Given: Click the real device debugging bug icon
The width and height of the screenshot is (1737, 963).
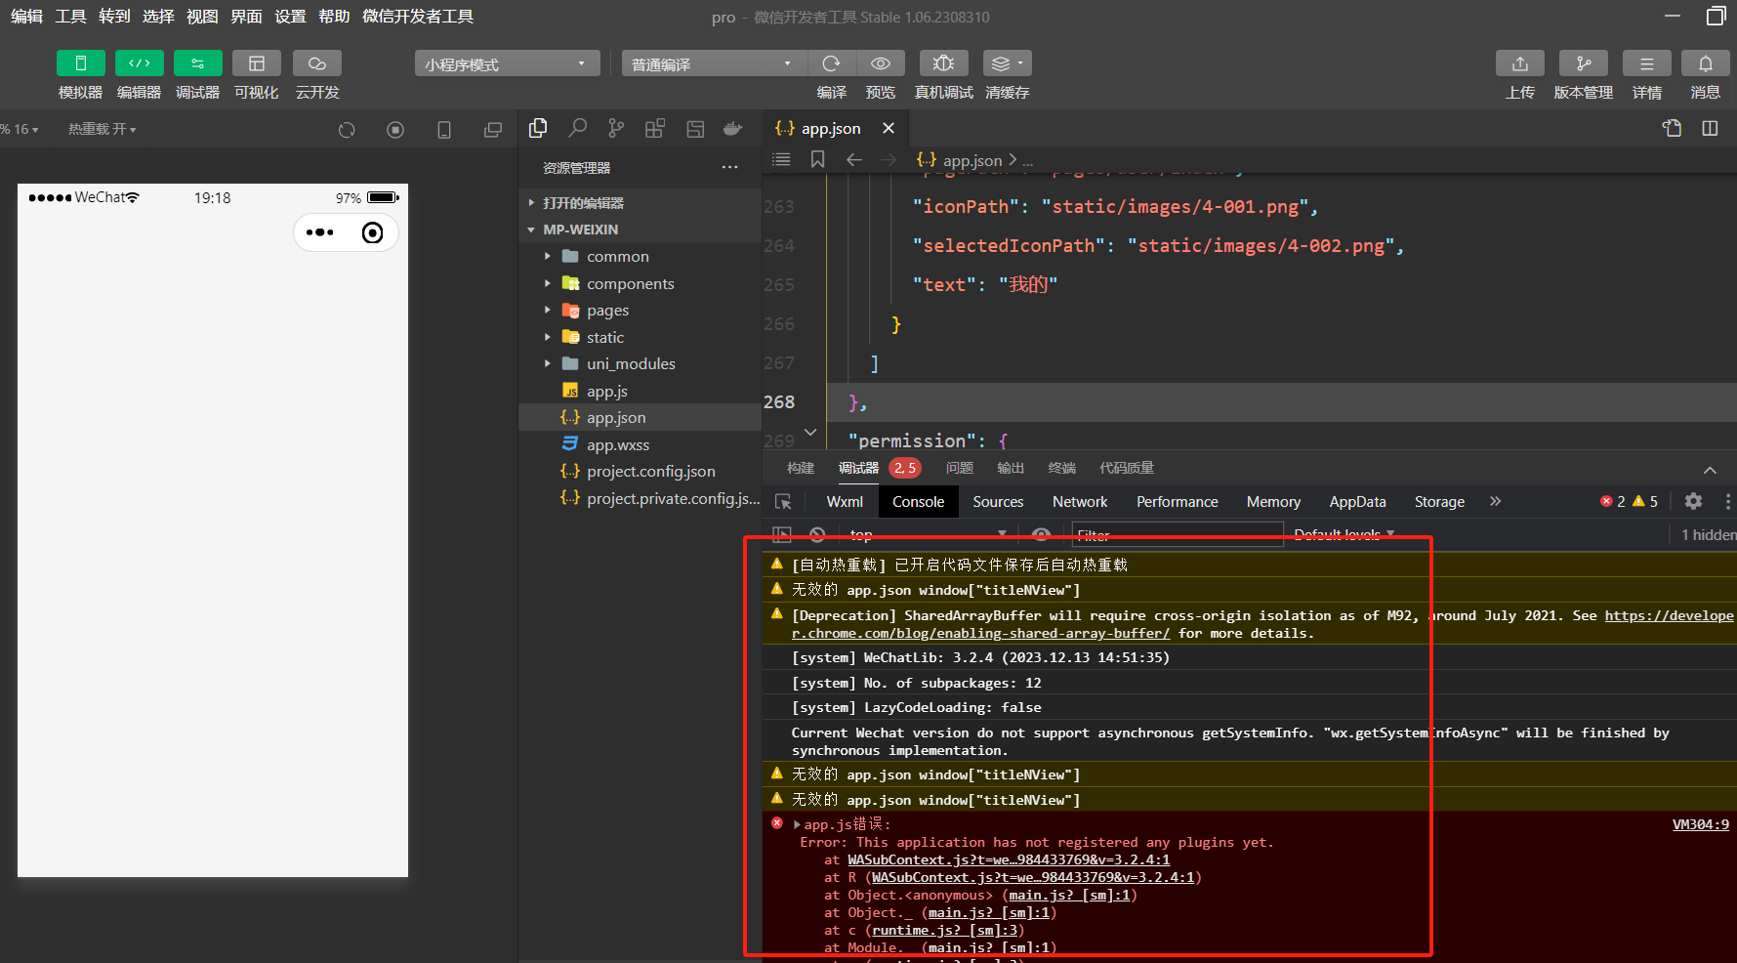Looking at the screenshot, I should [x=943, y=63].
